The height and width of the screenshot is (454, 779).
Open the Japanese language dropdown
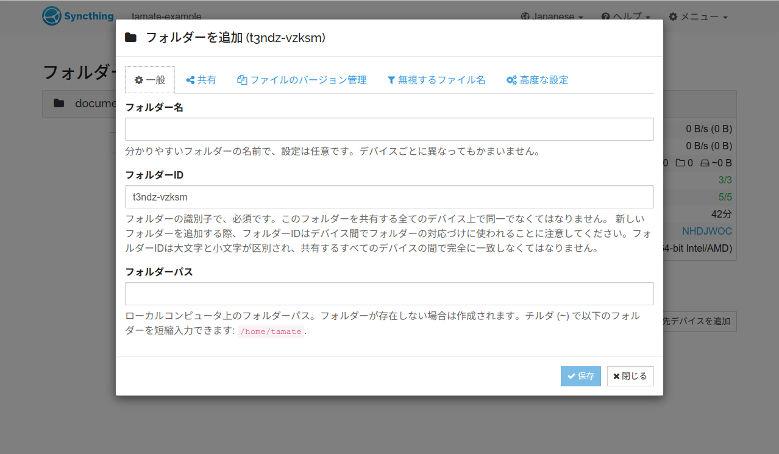click(x=552, y=16)
